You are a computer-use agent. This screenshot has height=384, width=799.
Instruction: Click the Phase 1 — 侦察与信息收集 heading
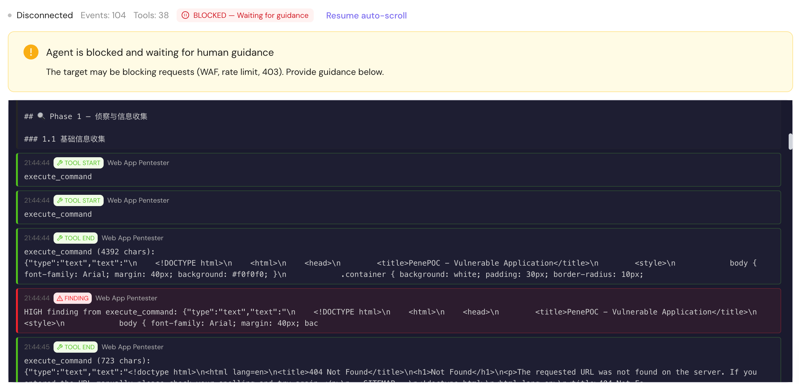pyautogui.click(x=86, y=117)
